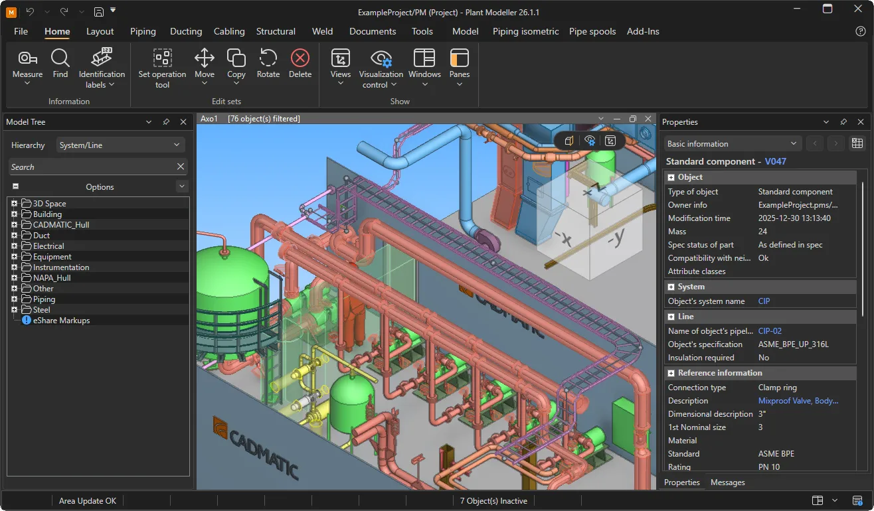
Task: Toggle the Object section in Properties
Action: click(671, 178)
